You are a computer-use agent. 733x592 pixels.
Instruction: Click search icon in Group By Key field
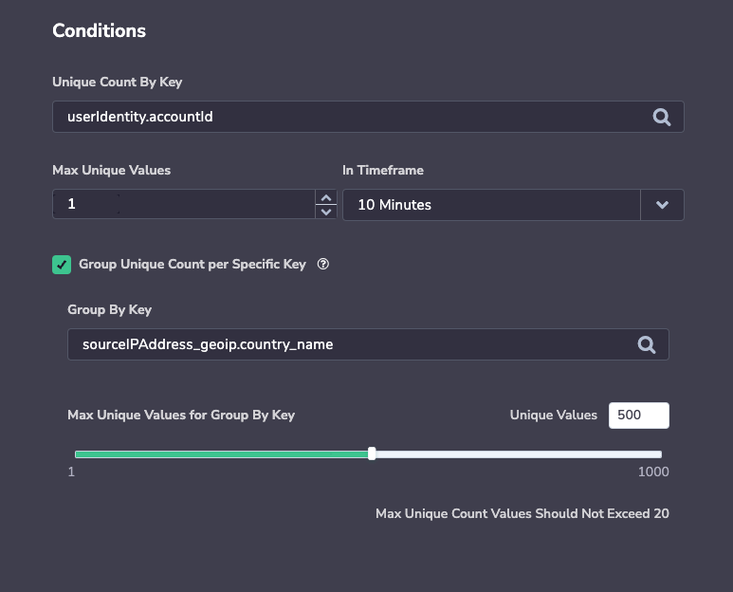coord(647,344)
